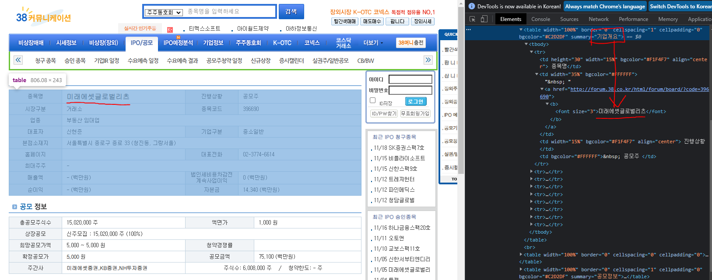
Task: Select the IPO/공모 main menu tab
Action: (x=142, y=43)
